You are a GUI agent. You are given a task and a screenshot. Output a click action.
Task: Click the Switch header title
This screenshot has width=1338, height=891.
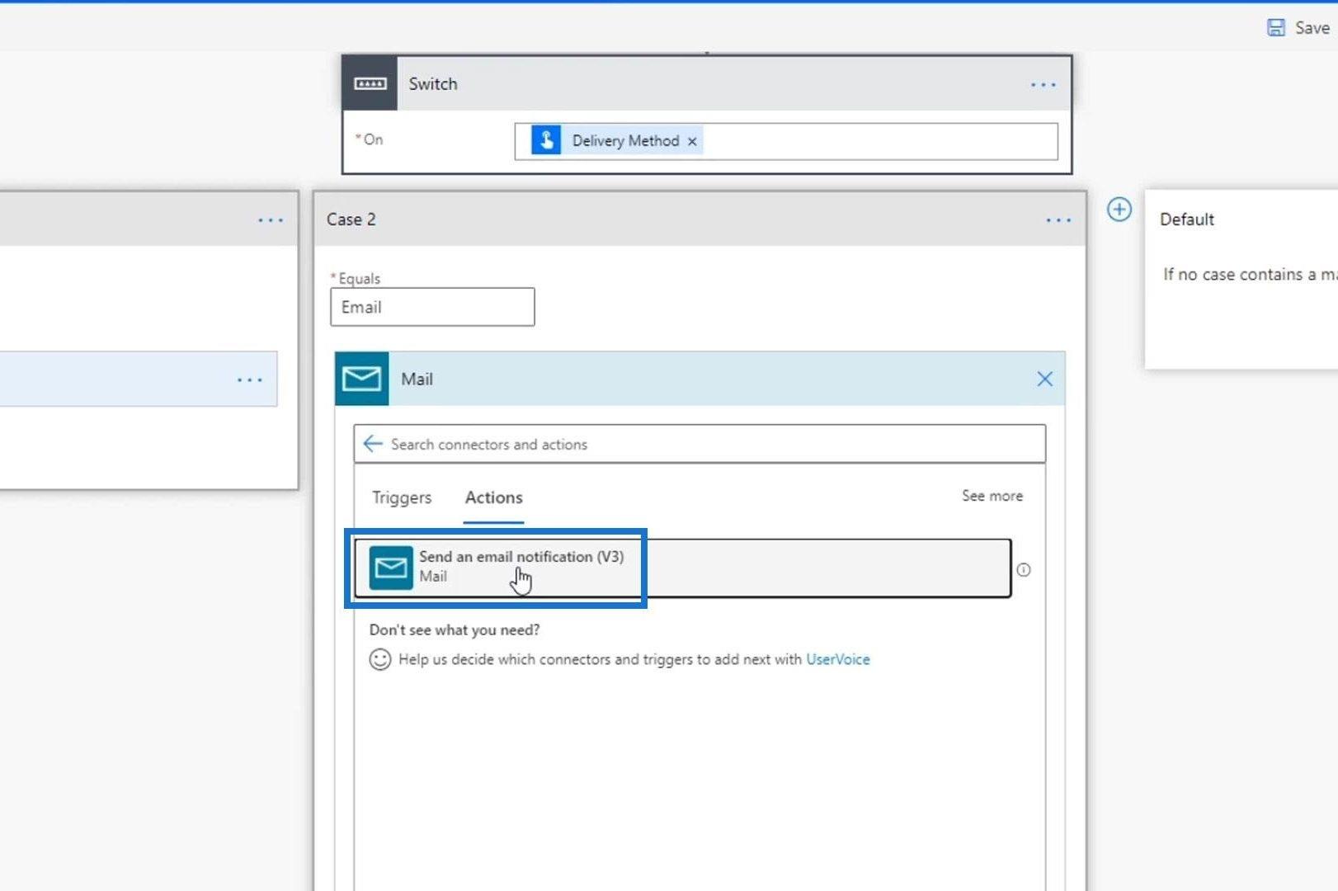click(433, 83)
